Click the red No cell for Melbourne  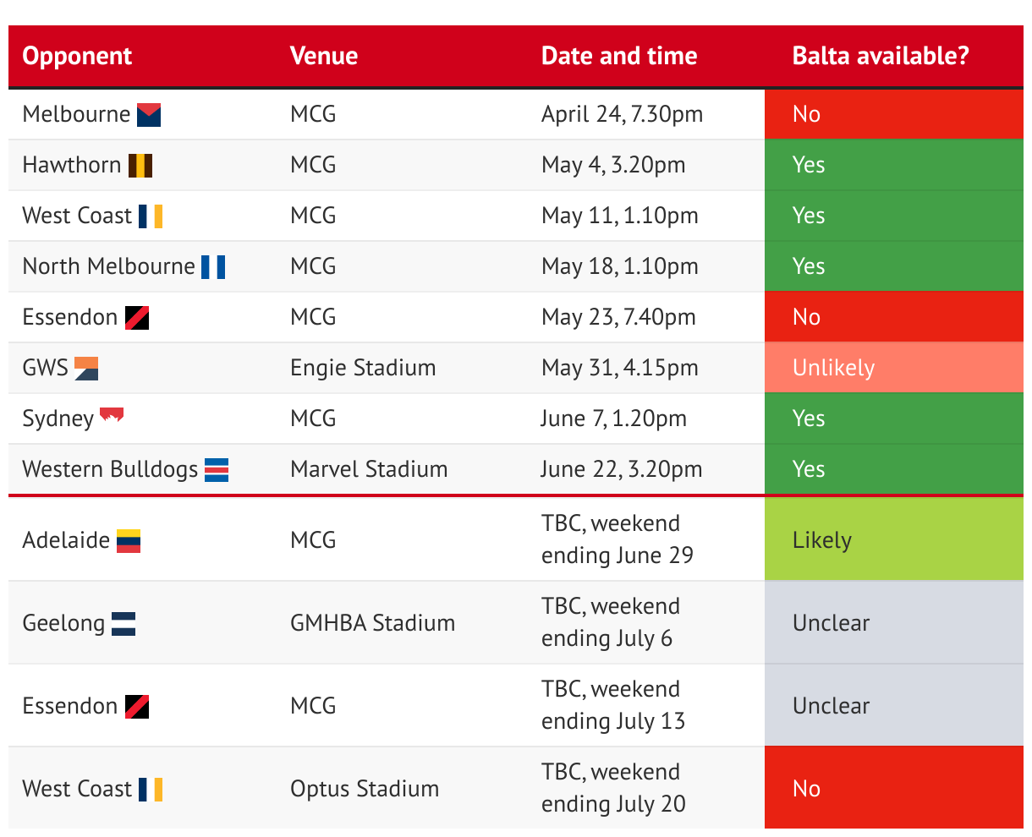point(893,114)
